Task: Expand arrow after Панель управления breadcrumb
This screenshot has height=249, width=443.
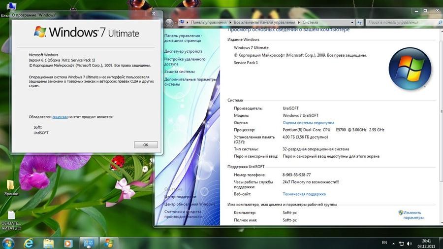Action: [230, 22]
